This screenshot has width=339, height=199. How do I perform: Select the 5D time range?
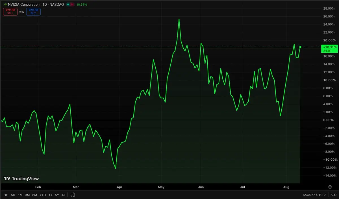[x=13, y=195]
